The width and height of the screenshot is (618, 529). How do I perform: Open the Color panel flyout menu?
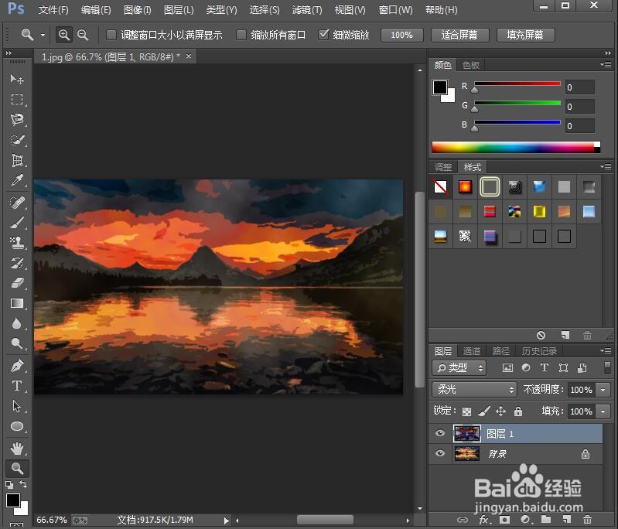tap(606, 65)
